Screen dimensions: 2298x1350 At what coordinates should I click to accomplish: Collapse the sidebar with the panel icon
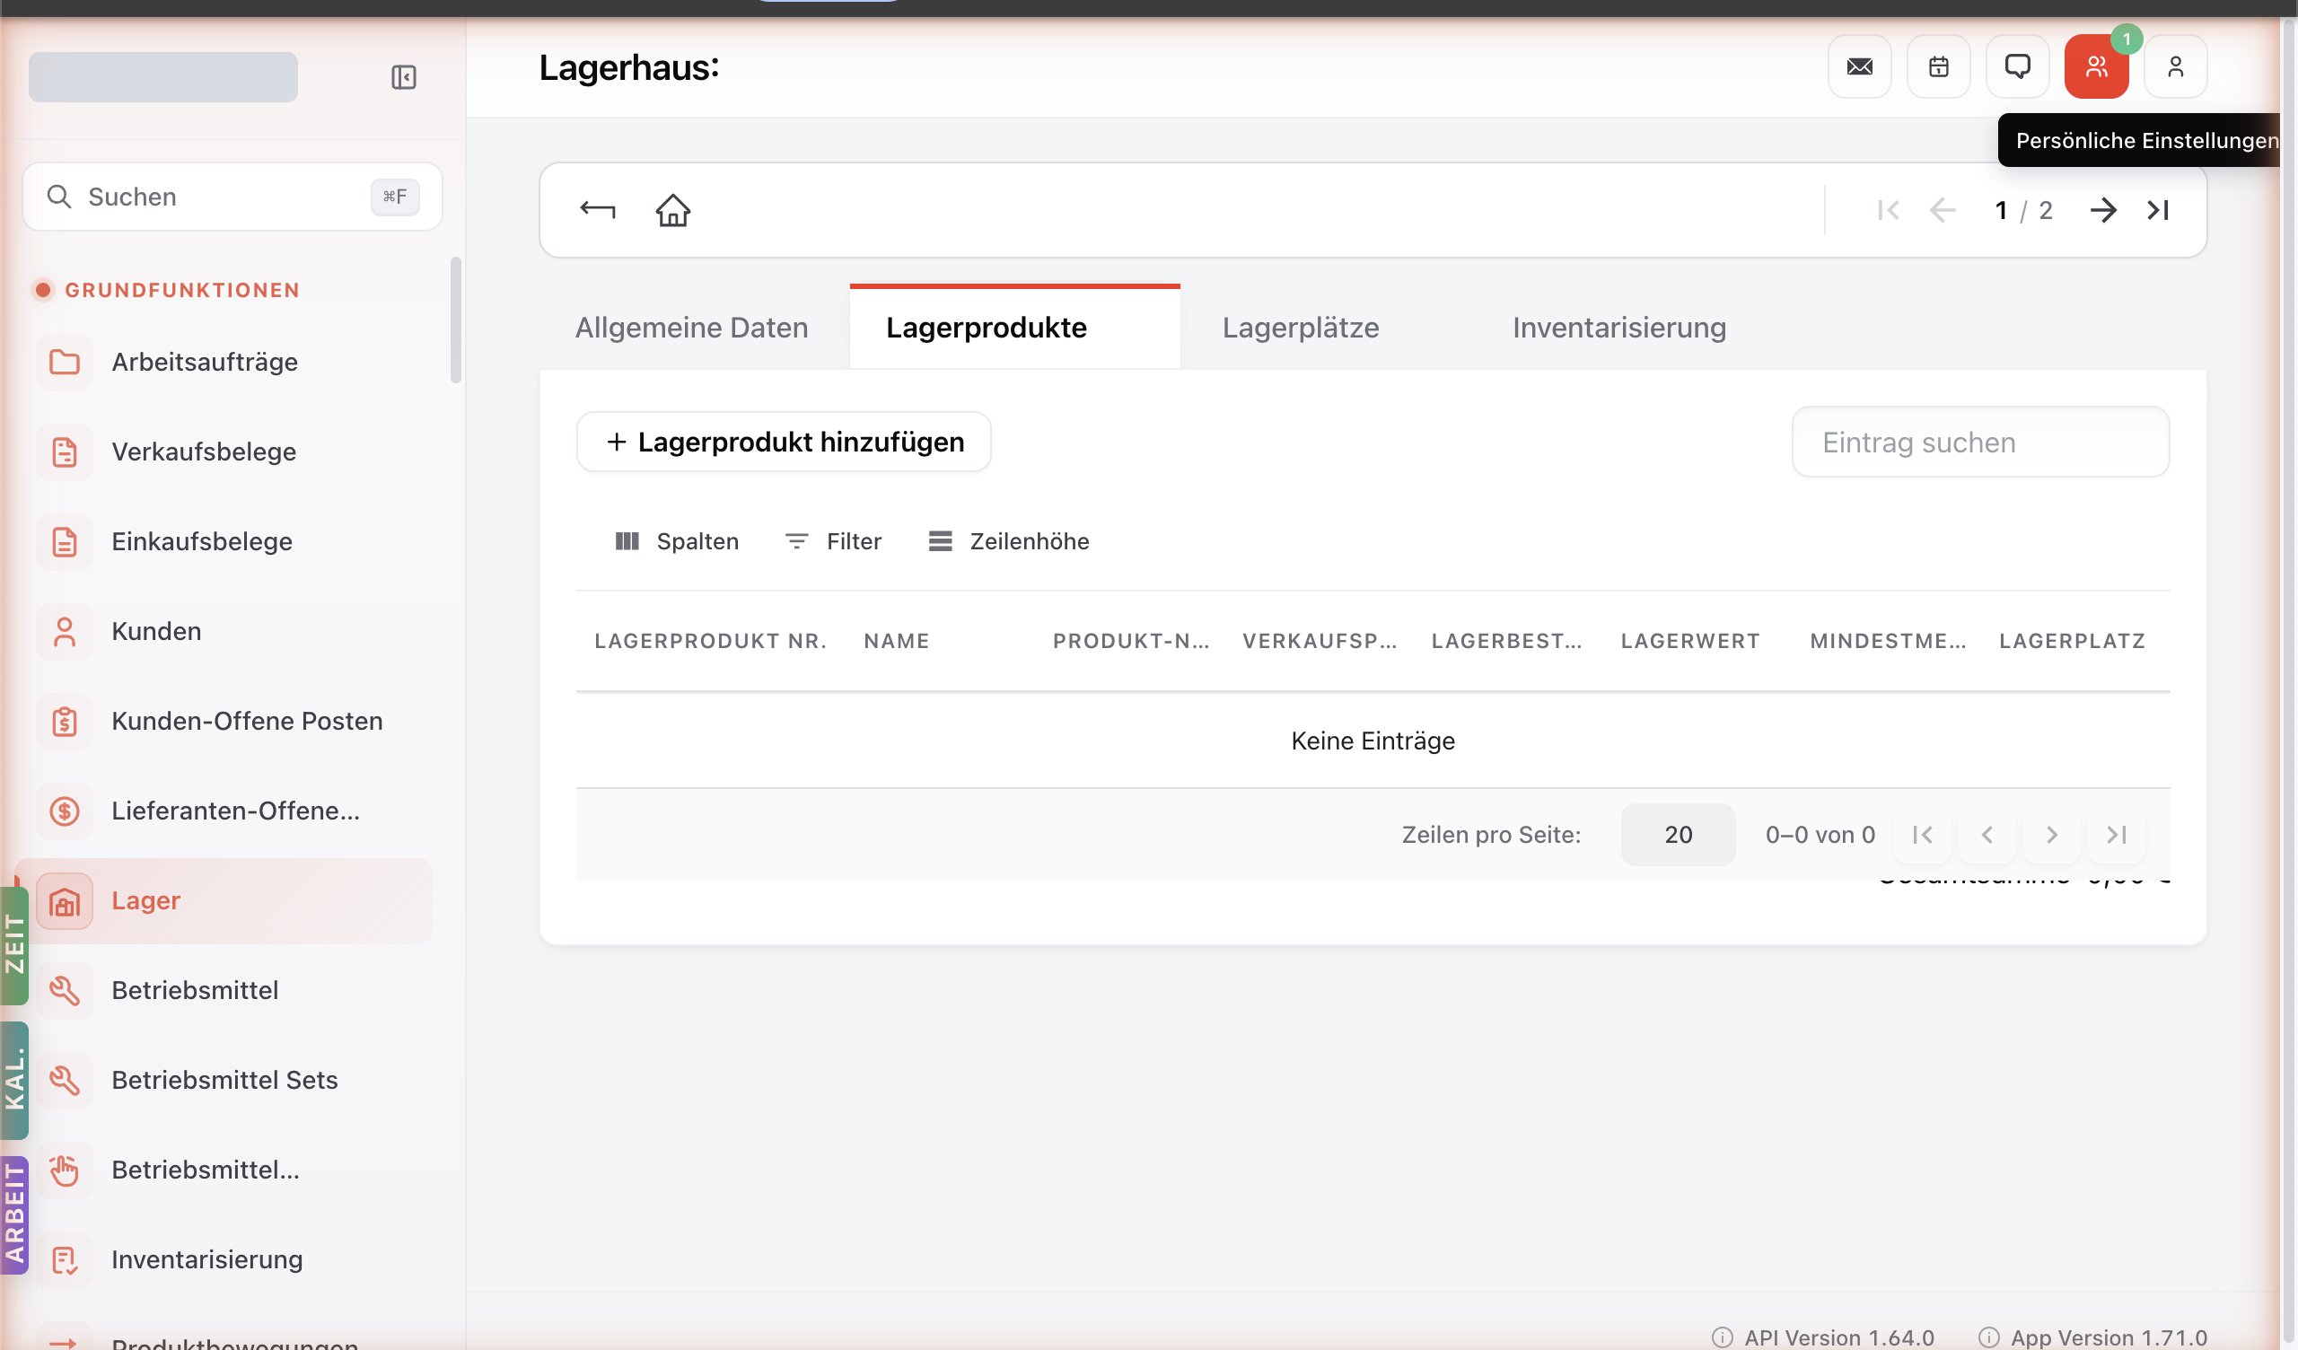403,76
